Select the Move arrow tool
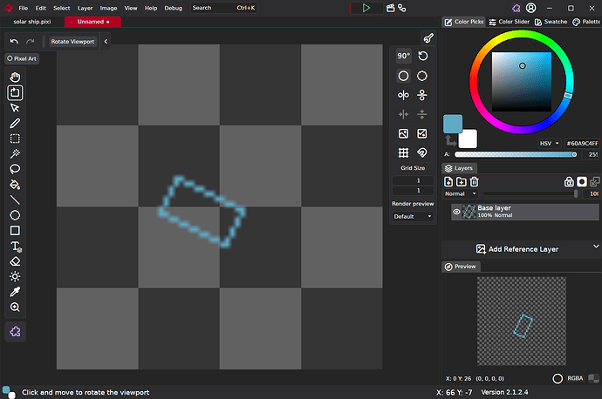Viewport: 602px width, 399px height. (15, 108)
